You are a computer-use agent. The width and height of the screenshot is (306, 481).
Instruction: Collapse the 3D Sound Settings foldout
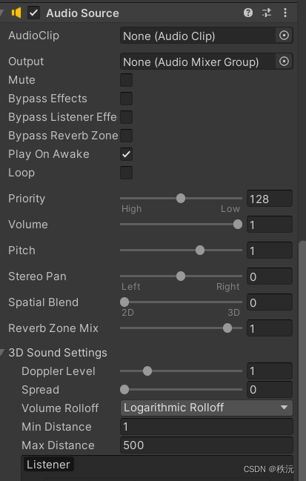[2, 353]
